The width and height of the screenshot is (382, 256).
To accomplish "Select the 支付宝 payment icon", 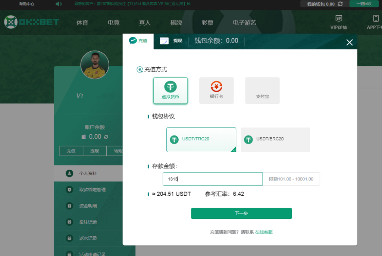I will click(x=262, y=90).
